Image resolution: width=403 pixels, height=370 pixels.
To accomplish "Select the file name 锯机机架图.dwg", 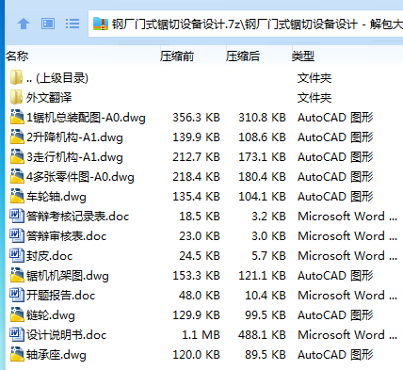I will coord(68,276).
